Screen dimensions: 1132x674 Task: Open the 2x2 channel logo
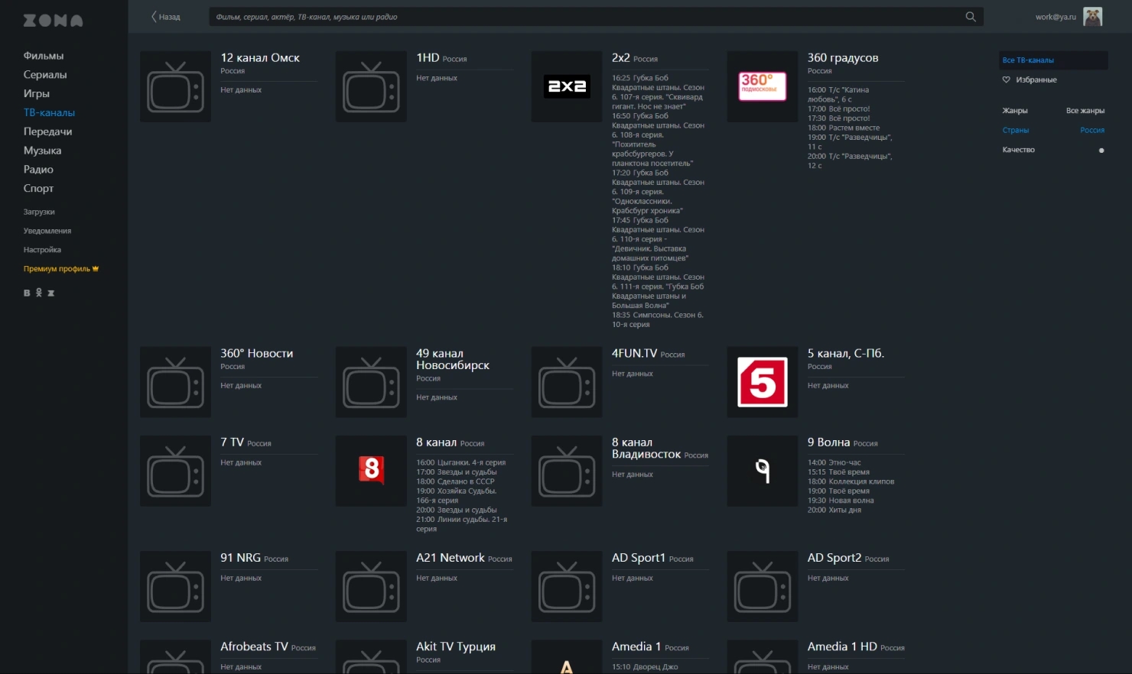[566, 86]
